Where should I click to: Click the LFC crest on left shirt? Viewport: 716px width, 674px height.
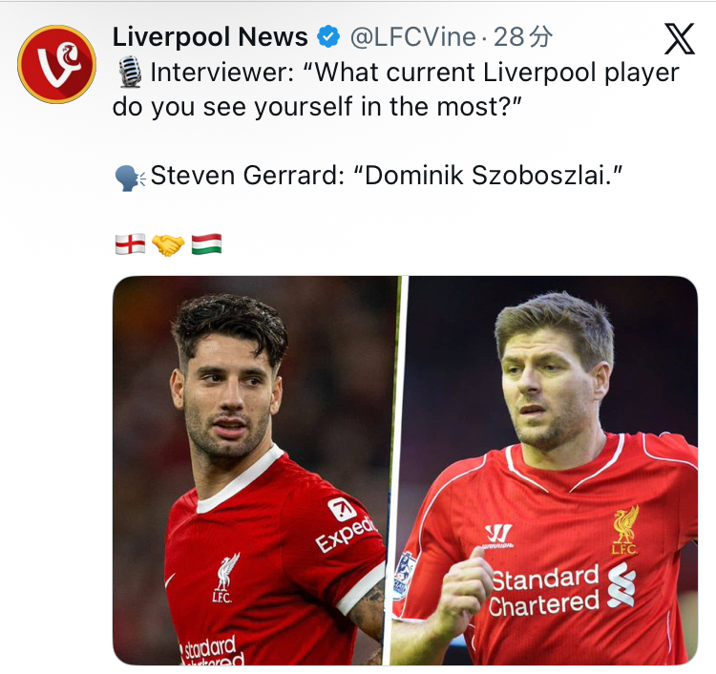coord(226,578)
